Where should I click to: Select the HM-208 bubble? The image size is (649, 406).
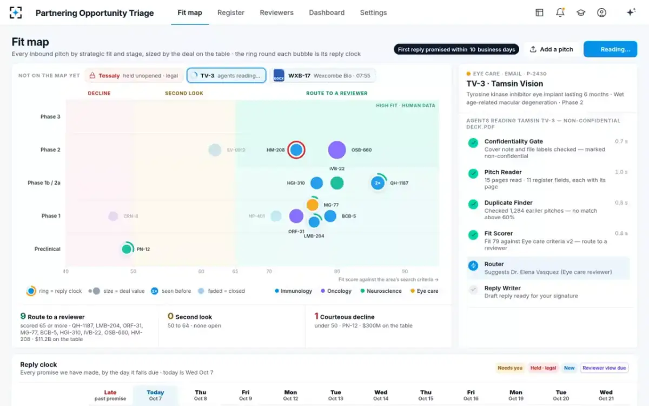click(296, 150)
